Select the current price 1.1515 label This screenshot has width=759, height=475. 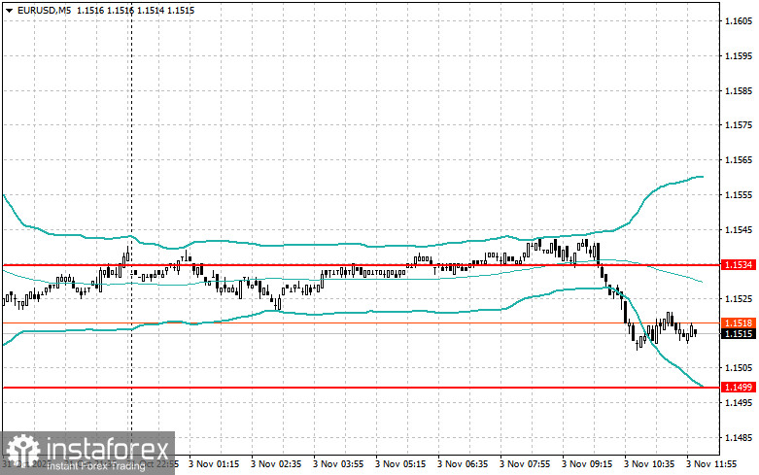pyautogui.click(x=739, y=334)
